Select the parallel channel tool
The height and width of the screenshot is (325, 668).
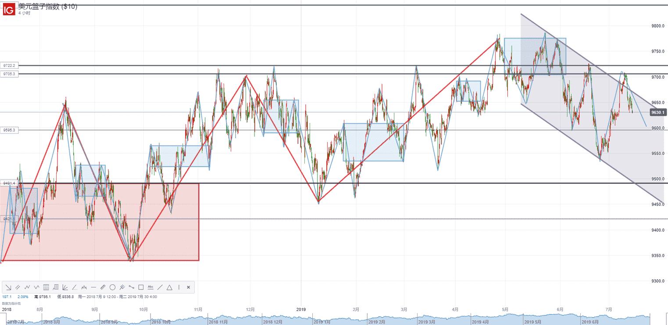coord(18,287)
